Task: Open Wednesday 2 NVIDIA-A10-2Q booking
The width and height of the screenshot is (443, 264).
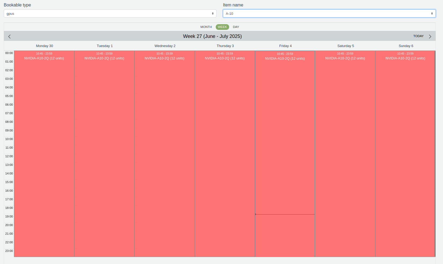Action: point(164,58)
